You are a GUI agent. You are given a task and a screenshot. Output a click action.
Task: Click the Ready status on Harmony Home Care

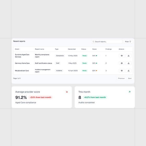(85, 63)
